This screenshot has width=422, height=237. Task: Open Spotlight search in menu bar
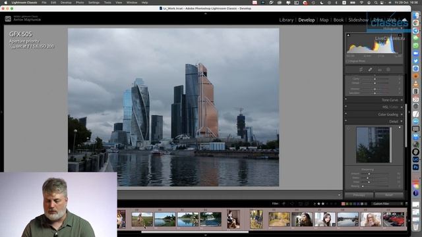point(376,3)
